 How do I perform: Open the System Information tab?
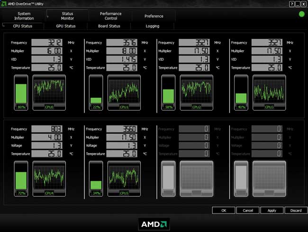(x=24, y=16)
